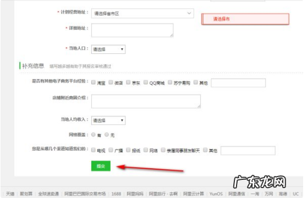Check the 电视 channel checkbox
Viewport: 307px width, 198px height.
(x=94, y=150)
